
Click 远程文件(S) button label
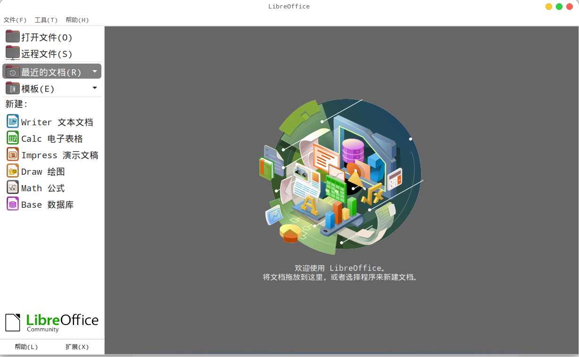[47, 54]
